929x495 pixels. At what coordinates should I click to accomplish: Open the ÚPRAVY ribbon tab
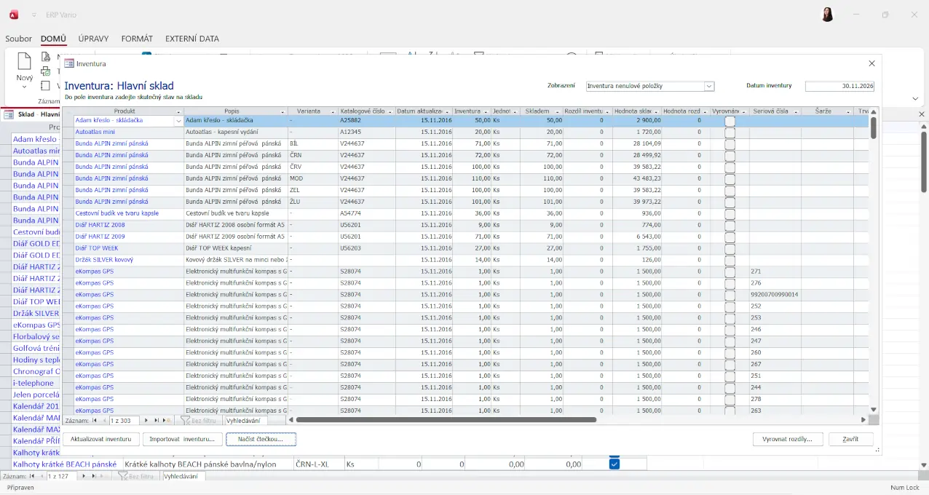coord(94,39)
